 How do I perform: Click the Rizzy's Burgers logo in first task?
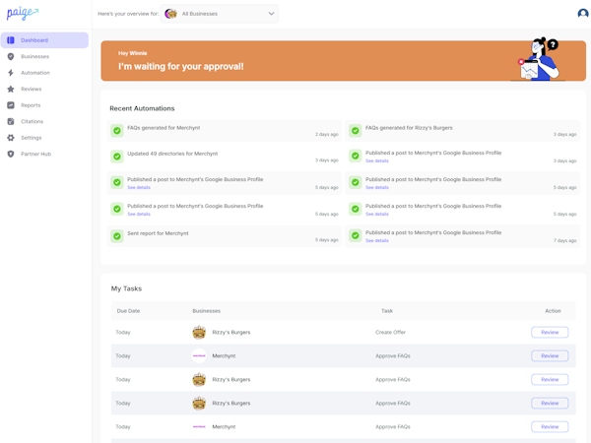pos(199,333)
